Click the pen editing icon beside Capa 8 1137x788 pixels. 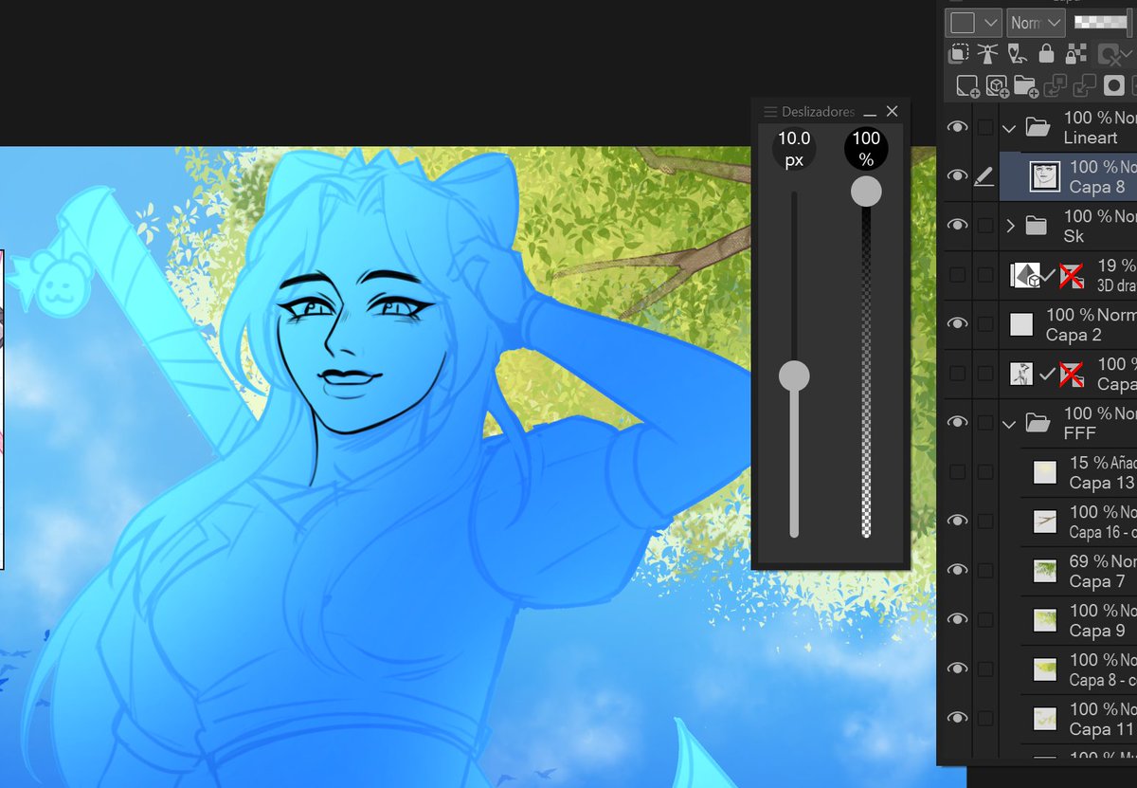[984, 176]
